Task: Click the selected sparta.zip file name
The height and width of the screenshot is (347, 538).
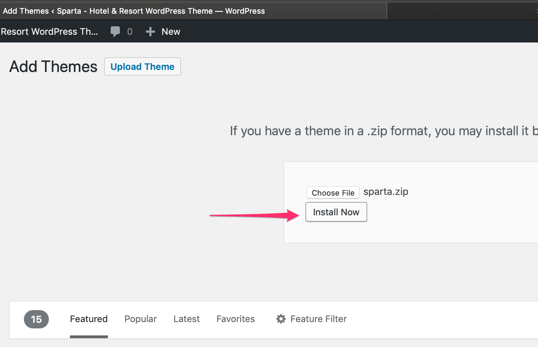Action: coord(385,192)
